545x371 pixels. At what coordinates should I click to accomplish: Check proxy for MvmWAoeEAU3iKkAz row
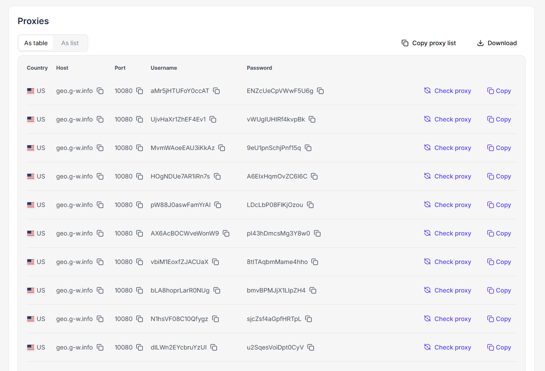tap(448, 148)
